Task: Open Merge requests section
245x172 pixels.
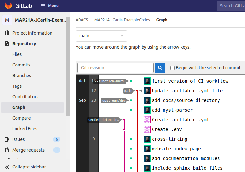Action: pyautogui.click(x=28, y=150)
